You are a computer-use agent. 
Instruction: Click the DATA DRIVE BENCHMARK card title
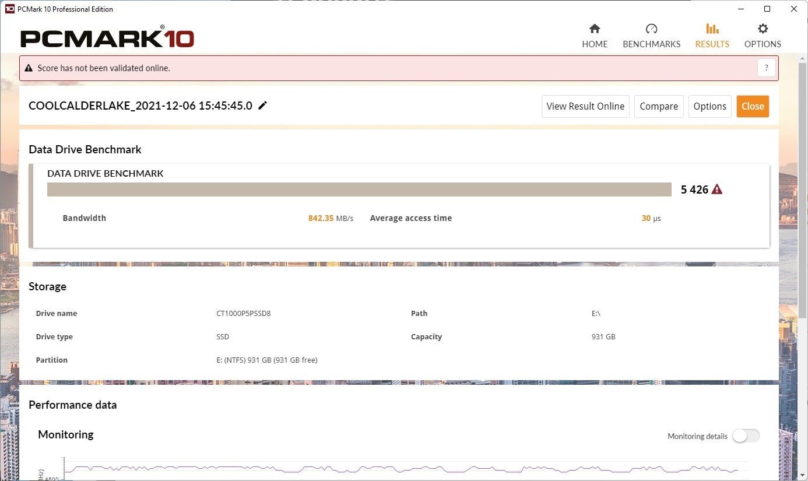pos(105,173)
